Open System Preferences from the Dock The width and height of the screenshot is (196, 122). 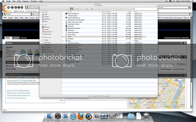(x=112, y=116)
